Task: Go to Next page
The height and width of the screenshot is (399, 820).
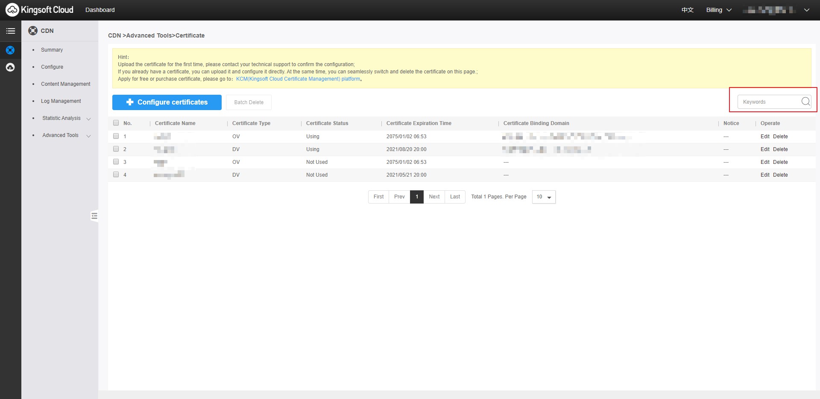Action: [434, 197]
